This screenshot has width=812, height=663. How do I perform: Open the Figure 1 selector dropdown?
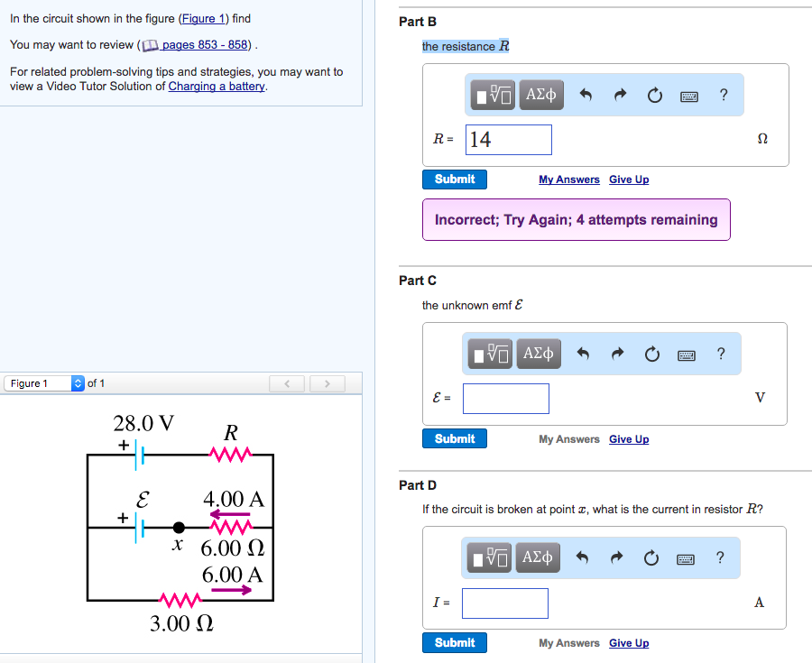42,382
